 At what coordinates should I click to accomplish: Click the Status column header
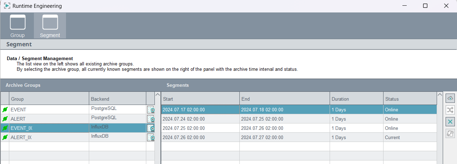tap(410, 99)
